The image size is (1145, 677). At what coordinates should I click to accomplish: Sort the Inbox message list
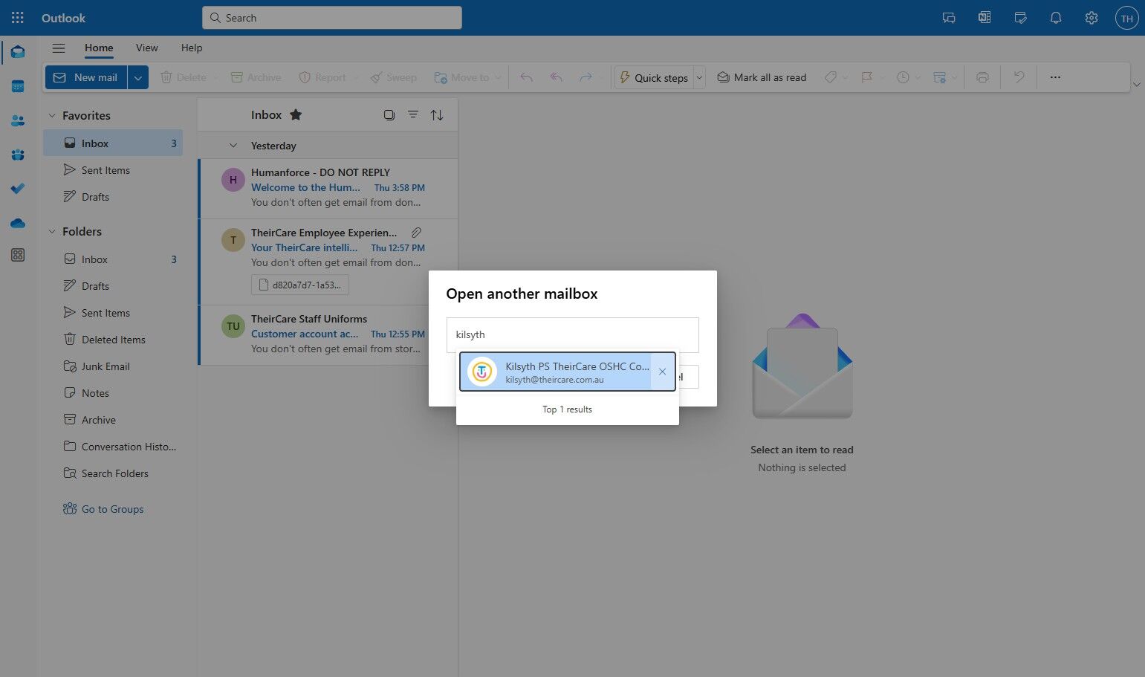click(x=437, y=114)
